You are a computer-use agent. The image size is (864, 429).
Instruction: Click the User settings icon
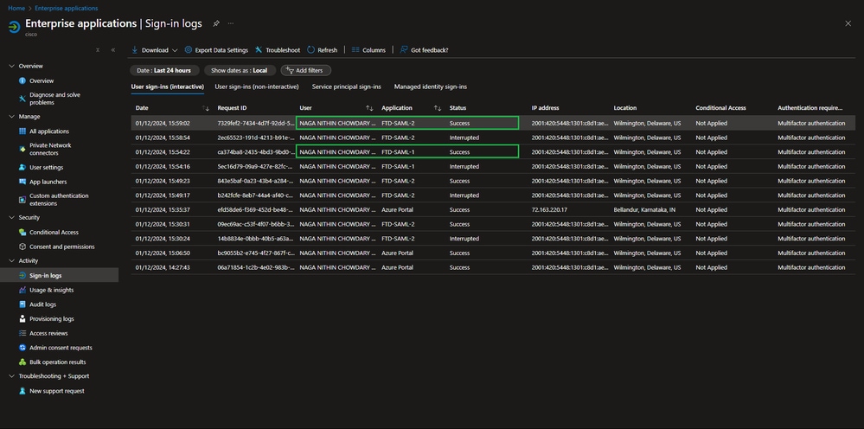pyautogui.click(x=22, y=168)
